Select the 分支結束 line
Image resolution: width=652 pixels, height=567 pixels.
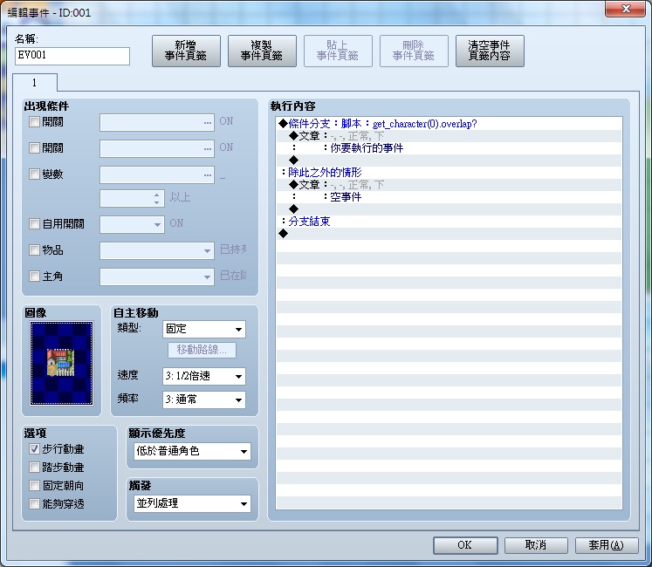point(450,222)
